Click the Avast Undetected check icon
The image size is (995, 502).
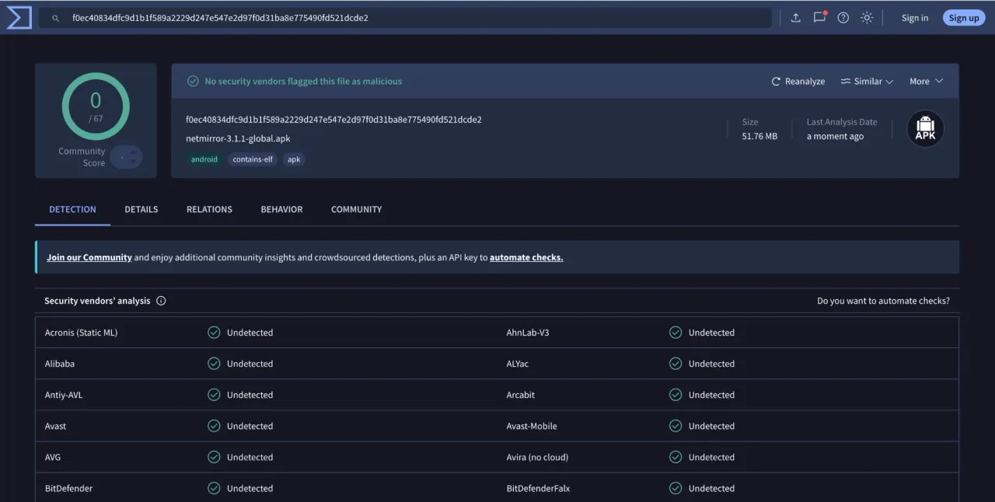point(214,426)
